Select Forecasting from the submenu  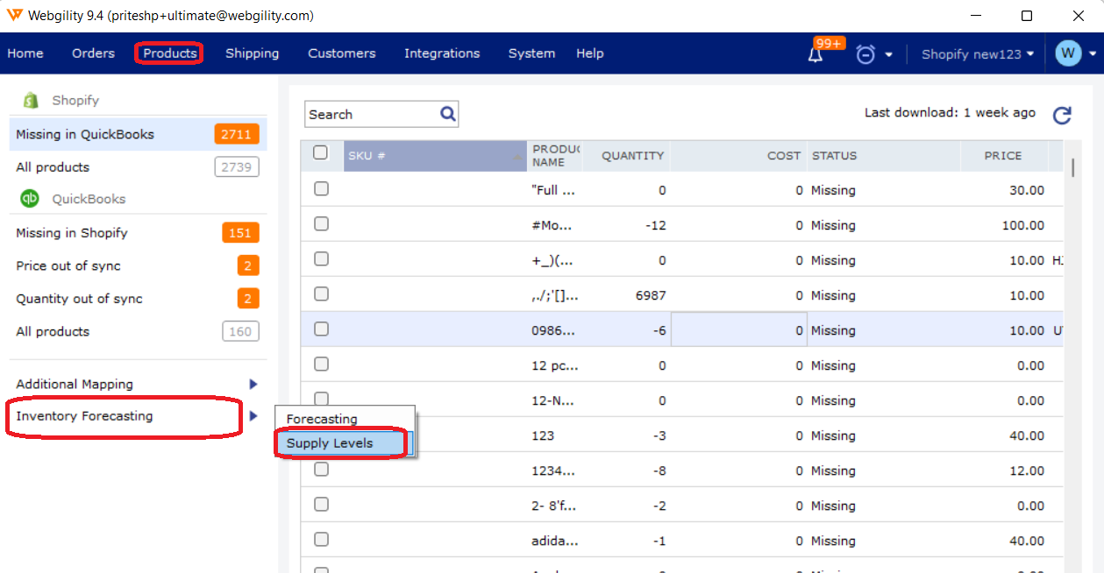click(x=345, y=419)
